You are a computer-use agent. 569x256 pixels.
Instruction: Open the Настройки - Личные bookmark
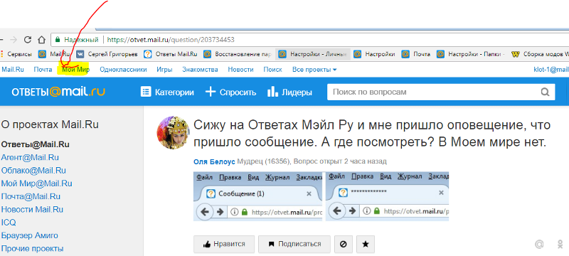click(313, 54)
